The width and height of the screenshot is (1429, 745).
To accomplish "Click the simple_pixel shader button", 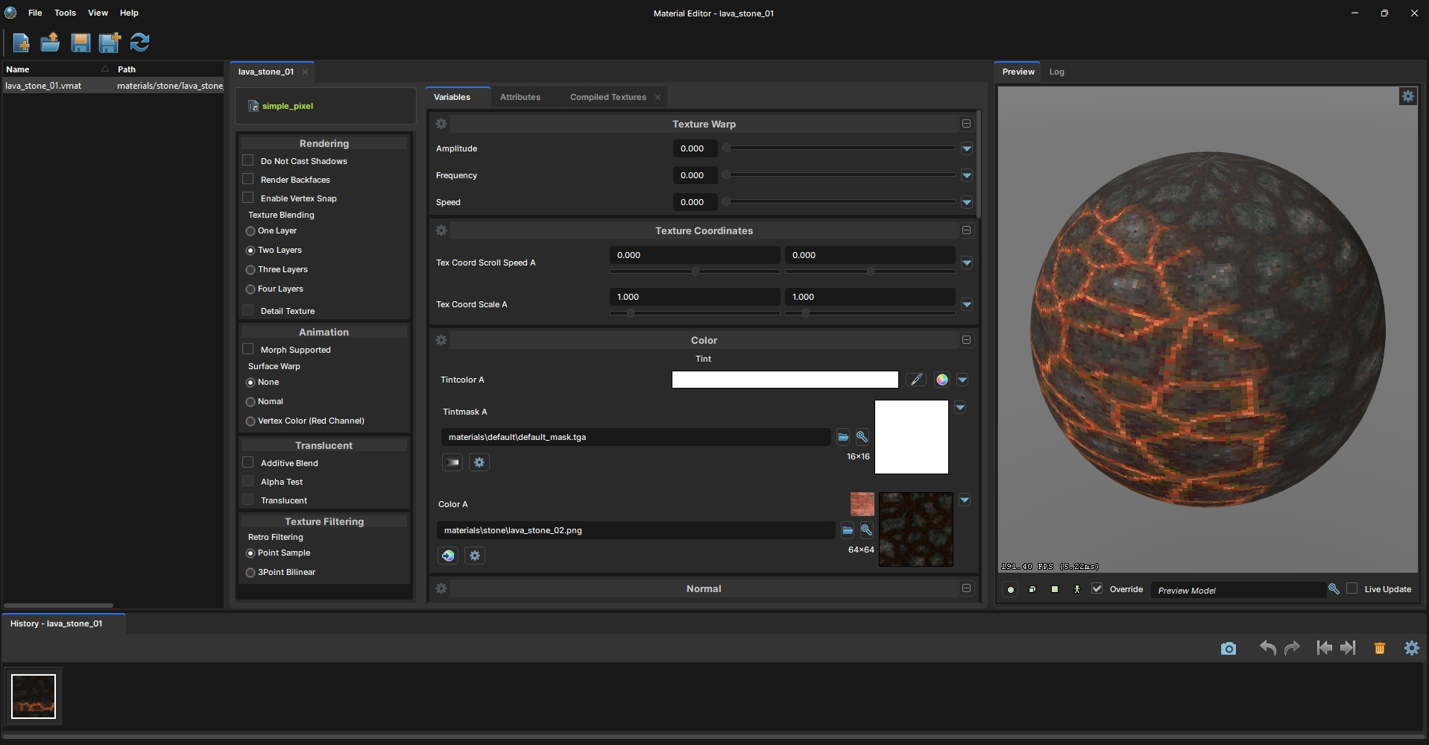I will 287,106.
